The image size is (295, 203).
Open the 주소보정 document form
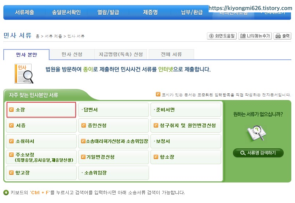click(x=41, y=157)
